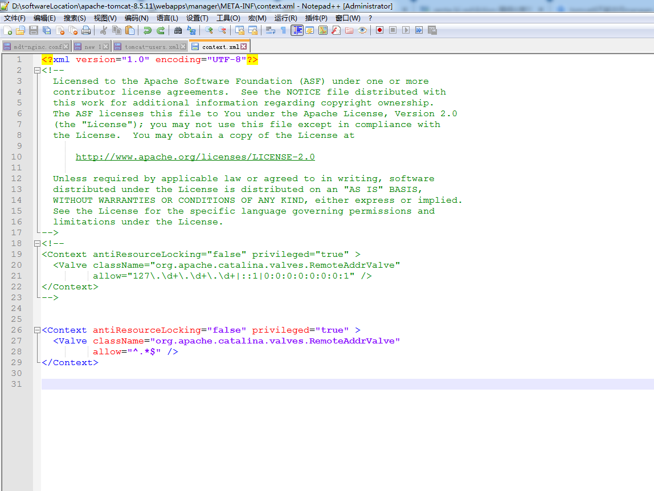
Task: Open the 文件(F) menu
Action: pos(15,18)
